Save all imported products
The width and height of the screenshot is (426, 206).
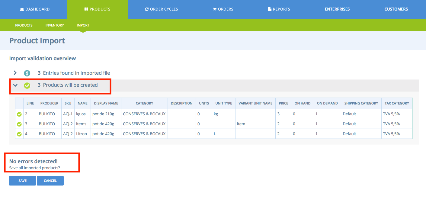[22, 180]
